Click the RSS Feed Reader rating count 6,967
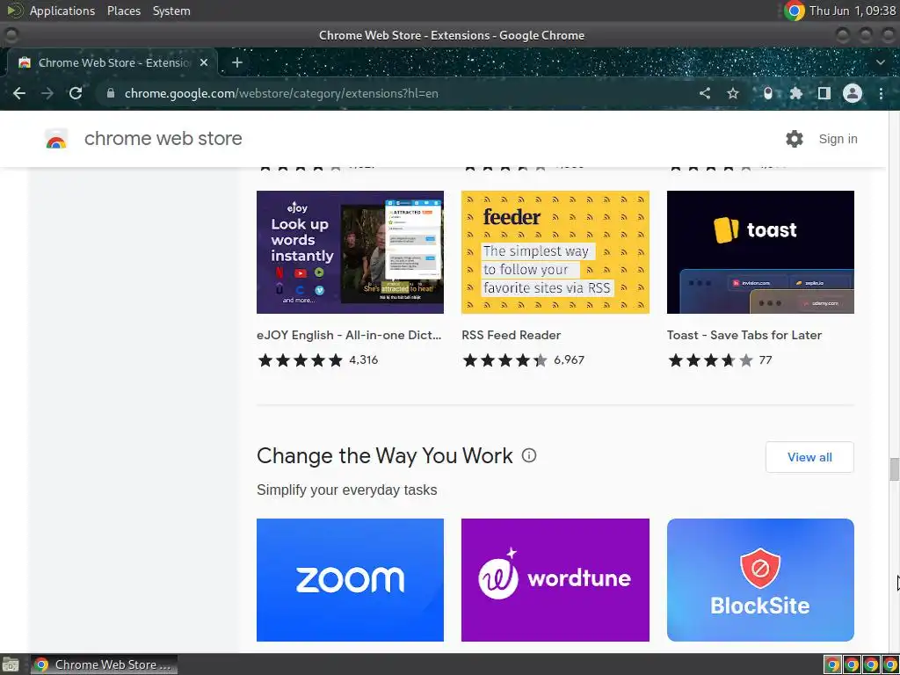 point(569,359)
